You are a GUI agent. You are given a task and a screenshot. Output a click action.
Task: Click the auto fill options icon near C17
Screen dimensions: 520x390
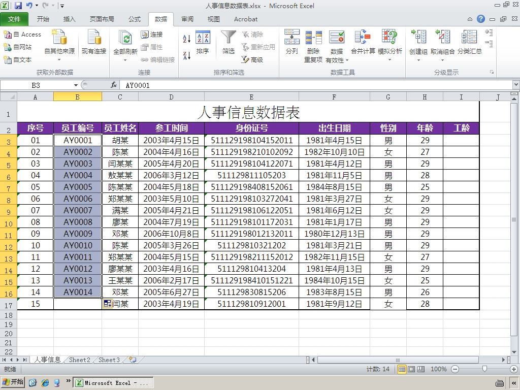(x=107, y=304)
